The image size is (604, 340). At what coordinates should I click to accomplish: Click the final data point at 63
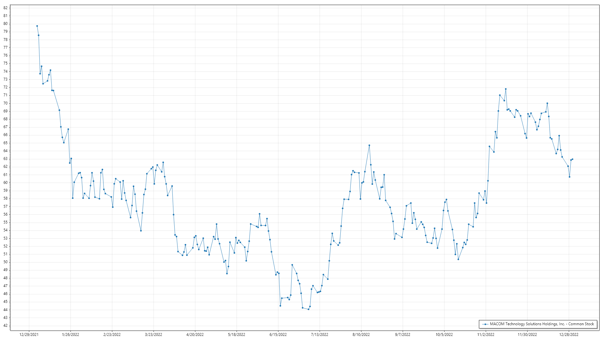click(573, 159)
